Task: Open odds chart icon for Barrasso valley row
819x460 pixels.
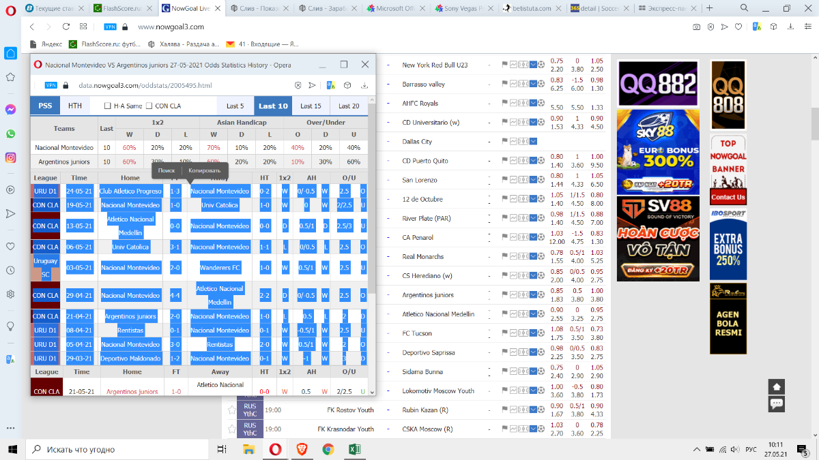Action: click(514, 84)
